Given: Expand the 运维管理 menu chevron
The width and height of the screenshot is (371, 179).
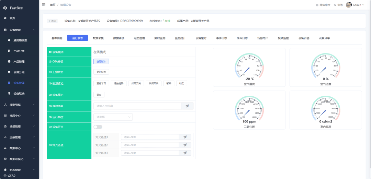Looking at the screenshot, I should [34, 137].
